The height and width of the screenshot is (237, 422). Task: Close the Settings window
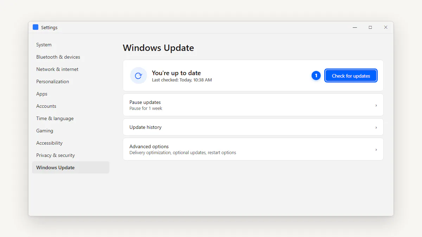tap(386, 27)
